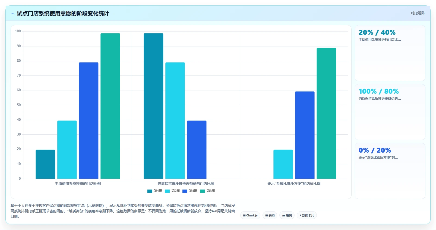Image resolution: width=436 pixels, height=230 pixels.
Task: Click the 第8周 bar in 主动使用系统排班 group
Action: coord(110,106)
